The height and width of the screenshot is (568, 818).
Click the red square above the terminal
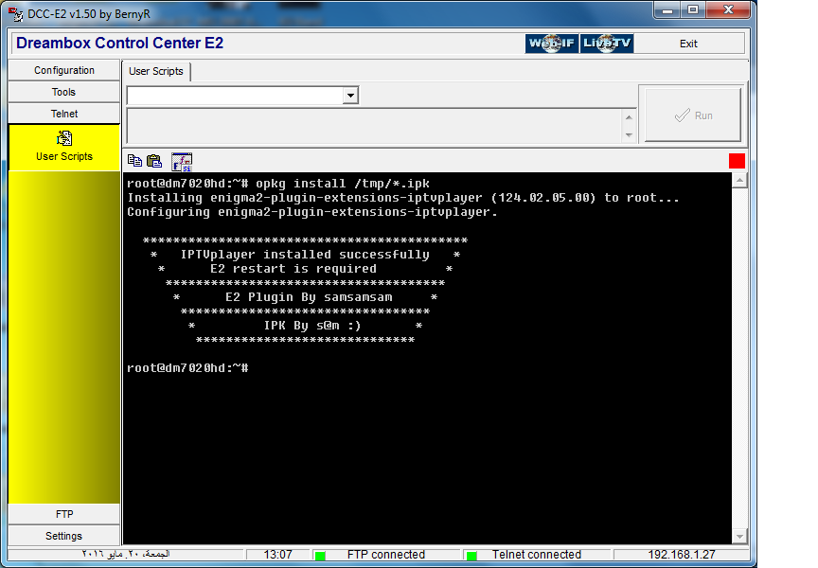coord(737,161)
